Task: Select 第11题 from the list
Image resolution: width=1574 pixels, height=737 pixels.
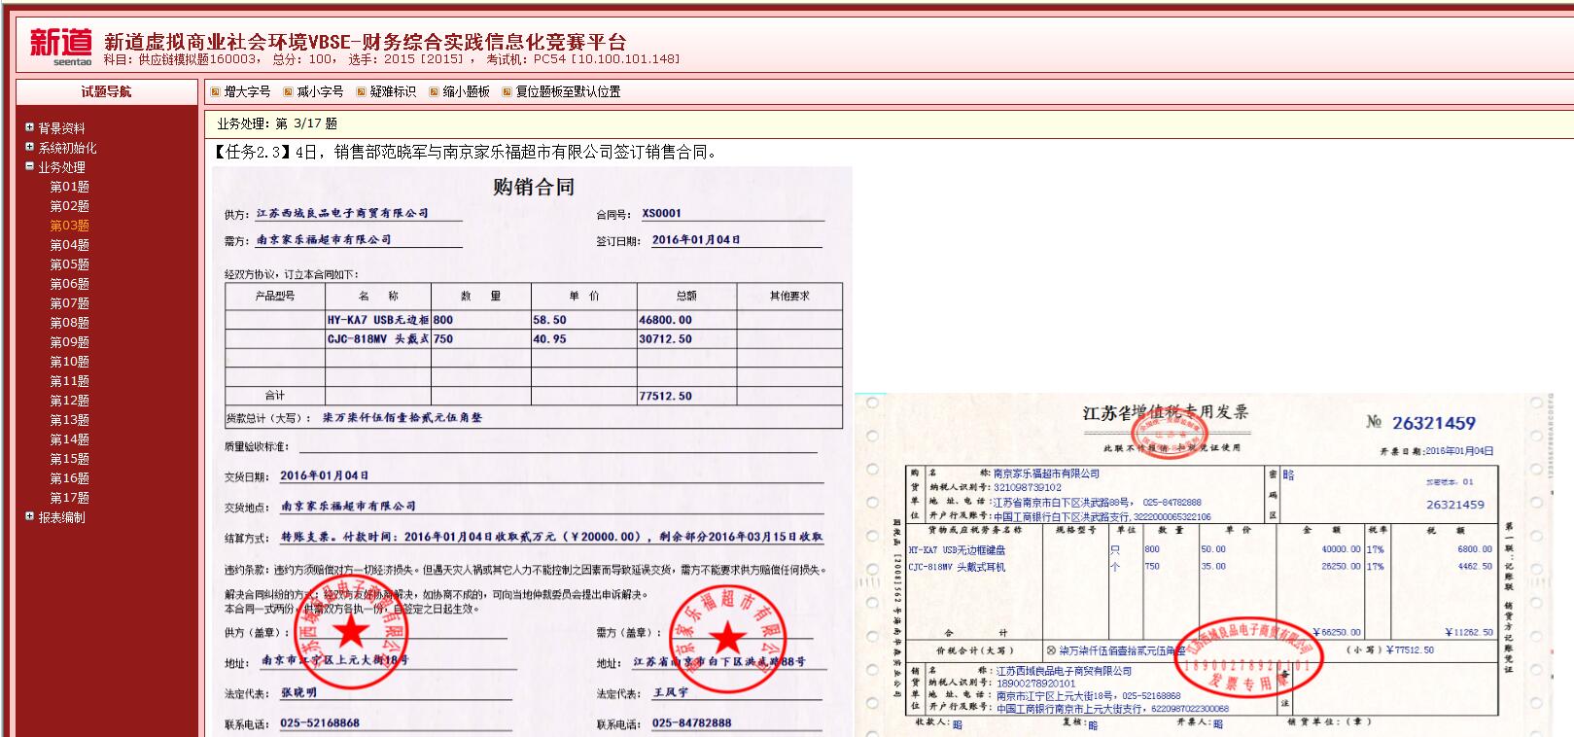Action: coord(70,381)
